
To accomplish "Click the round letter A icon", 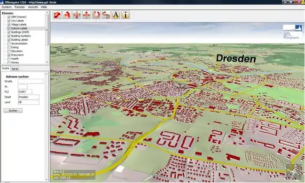I will point(116,15).
